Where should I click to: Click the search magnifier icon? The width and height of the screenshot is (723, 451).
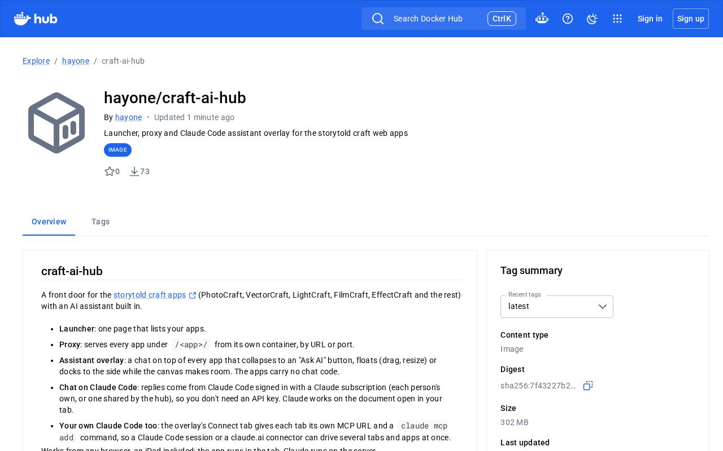coord(378,19)
